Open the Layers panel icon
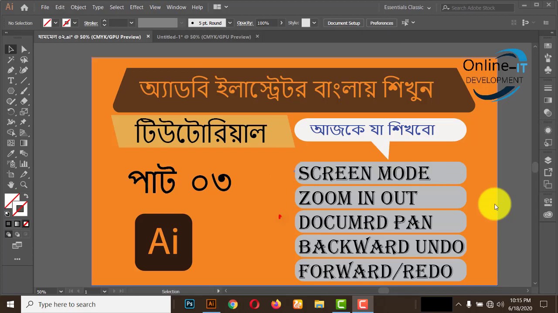Image resolution: width=558 pixels, height=313 pixels. coord(548,160)
